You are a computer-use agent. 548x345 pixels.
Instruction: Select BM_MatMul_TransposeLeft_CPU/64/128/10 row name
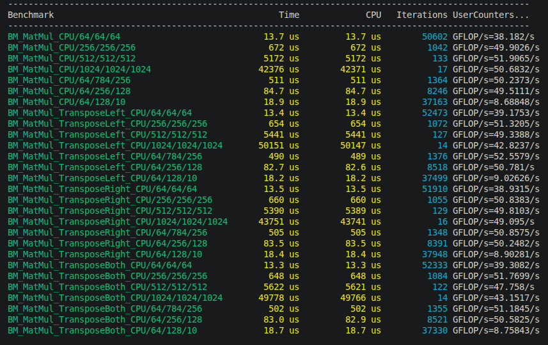[102, 178]
